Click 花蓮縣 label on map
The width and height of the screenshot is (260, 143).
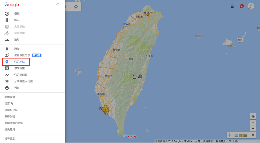pos(149,56)
